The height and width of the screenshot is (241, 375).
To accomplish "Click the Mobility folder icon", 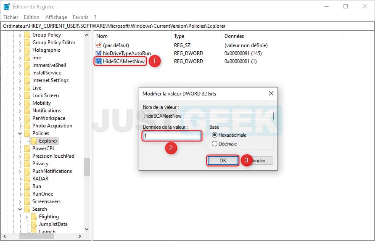I will (x=27, y=103).
